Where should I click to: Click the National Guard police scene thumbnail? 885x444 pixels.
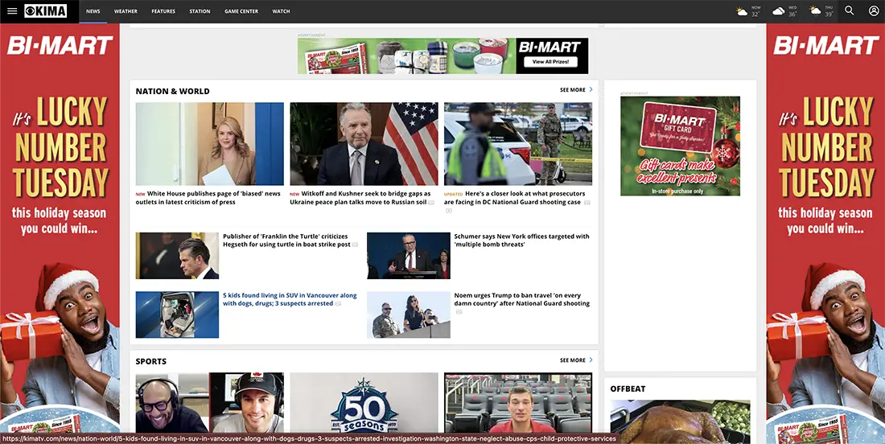pyautogui.click(x=518, y=144)
